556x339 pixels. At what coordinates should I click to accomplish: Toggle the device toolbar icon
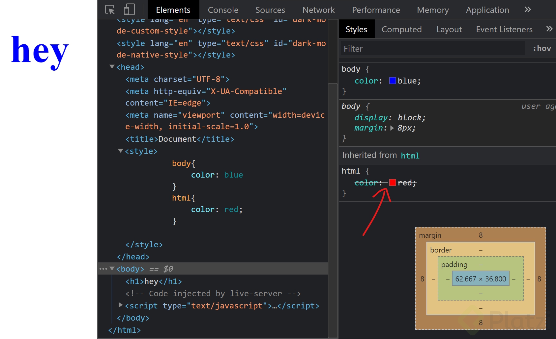click(x=129, y=10)
